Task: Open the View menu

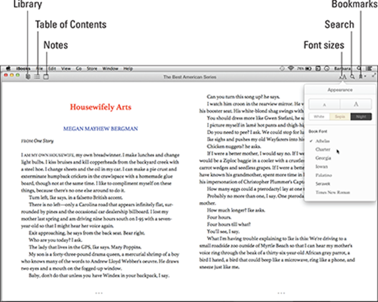Action: pyautogui.click(x=66, y=68)
